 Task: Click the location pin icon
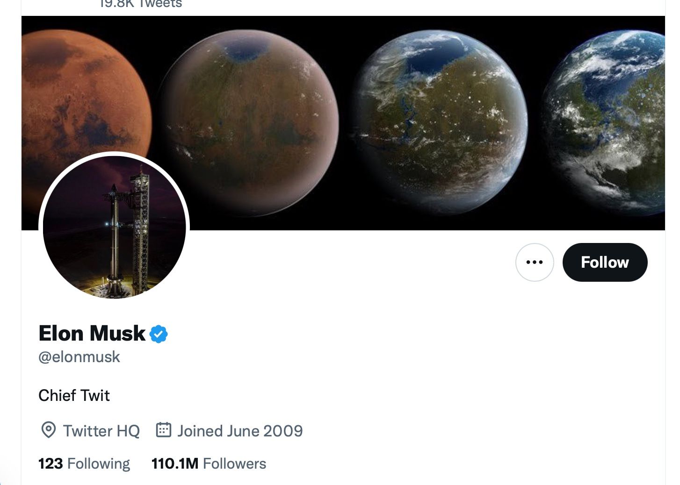point(49,430)
